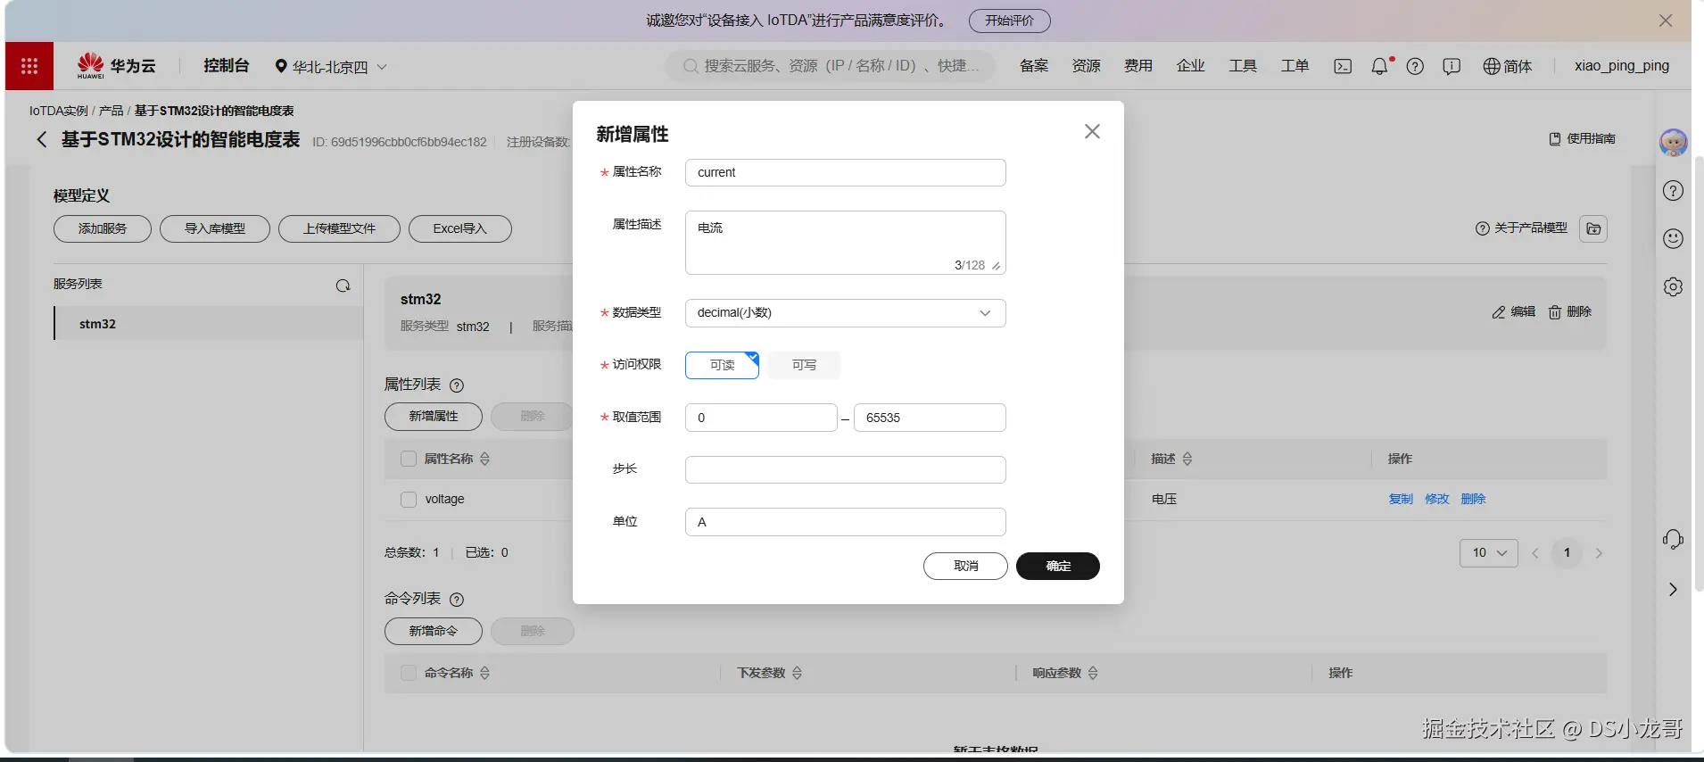Click help icon next to 命令列表
The height and width of the screenshot is (762, 1704).
457,600
